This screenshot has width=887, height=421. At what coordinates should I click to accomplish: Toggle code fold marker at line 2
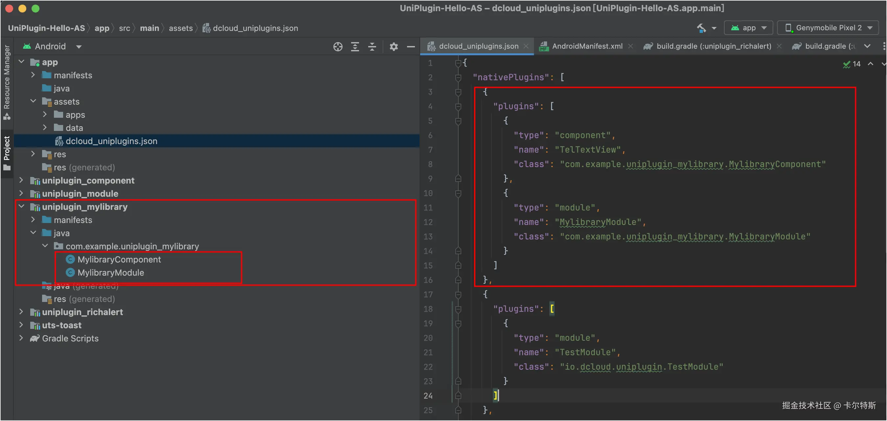coord(458,78)
